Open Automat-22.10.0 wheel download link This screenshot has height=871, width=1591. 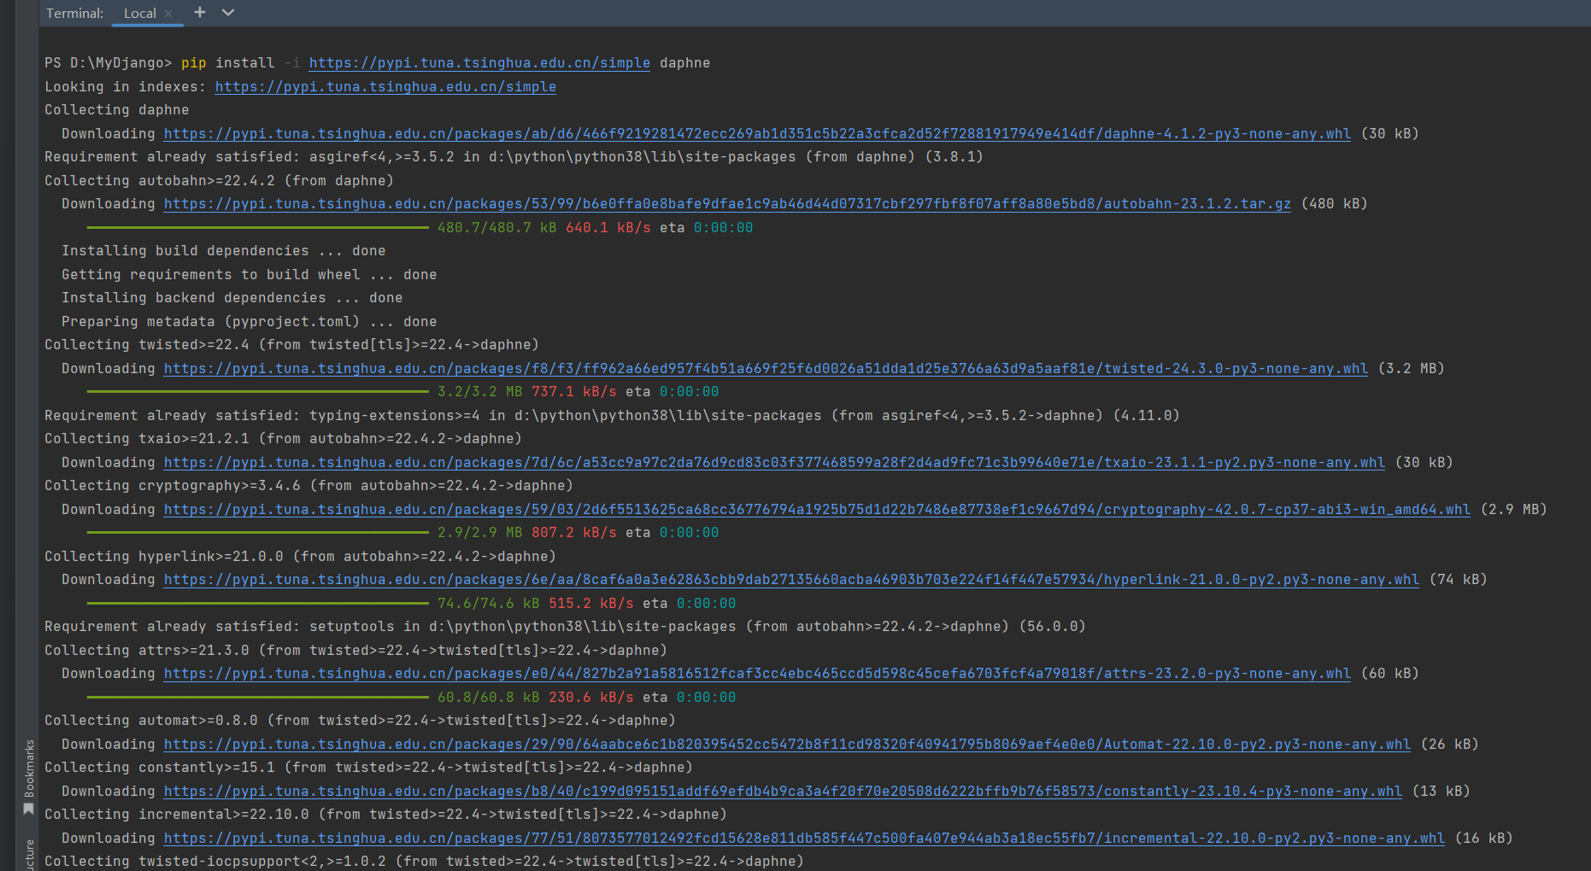tap(787, 745)
